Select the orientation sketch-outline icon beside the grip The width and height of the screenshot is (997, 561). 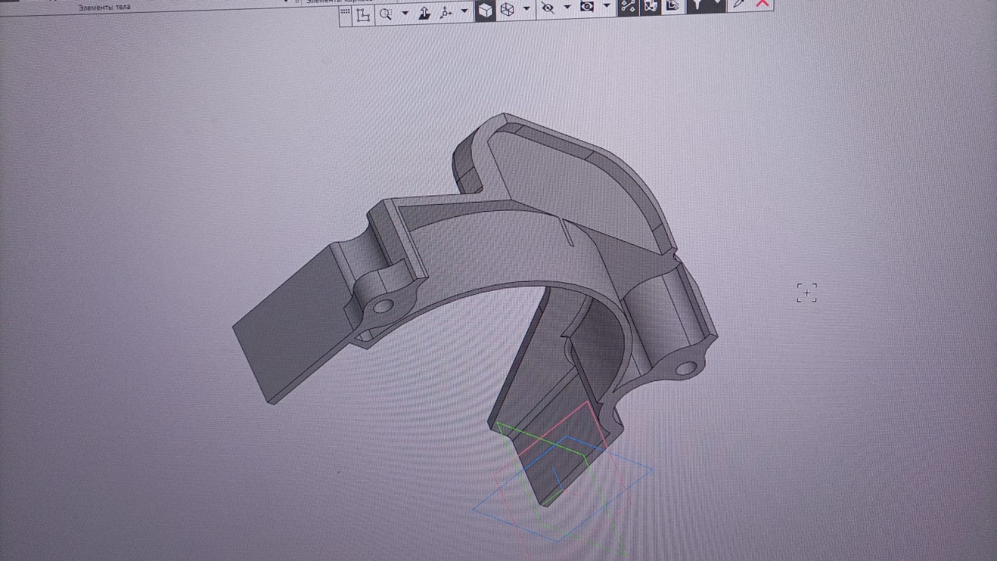click(x=363, y=14)
